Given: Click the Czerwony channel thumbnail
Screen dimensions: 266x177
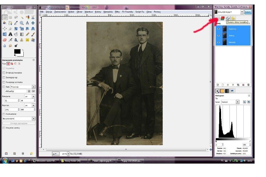Looking at the screenshot, I should [225, 29].
